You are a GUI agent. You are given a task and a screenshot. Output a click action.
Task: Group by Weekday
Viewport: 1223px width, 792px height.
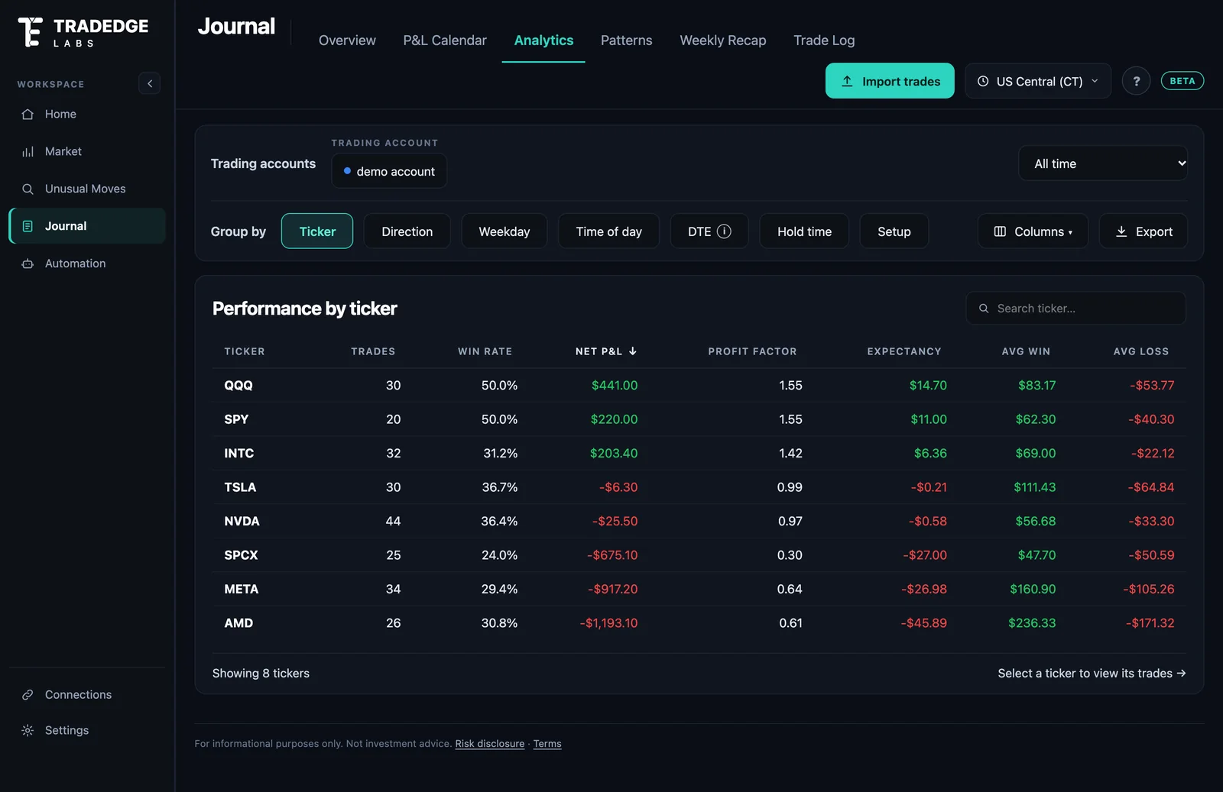tap(504, 231)
